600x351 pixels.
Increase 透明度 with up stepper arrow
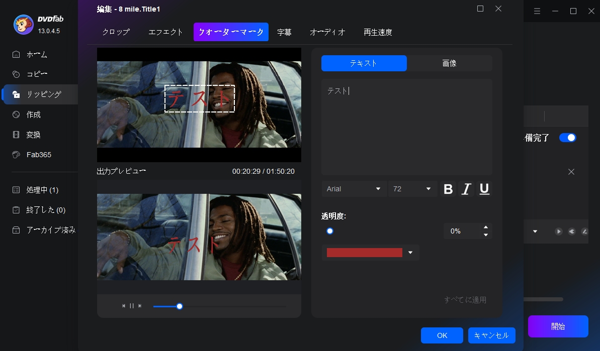coord(486,227)
